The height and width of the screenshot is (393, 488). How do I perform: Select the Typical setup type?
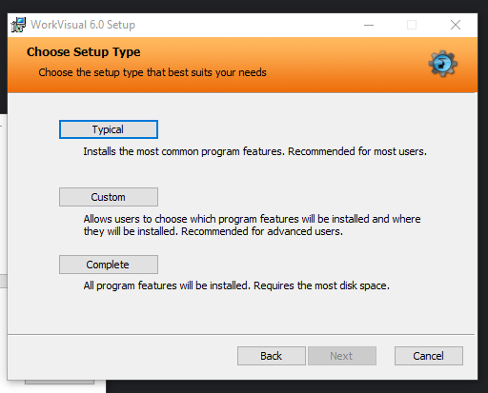click(109, 129)
